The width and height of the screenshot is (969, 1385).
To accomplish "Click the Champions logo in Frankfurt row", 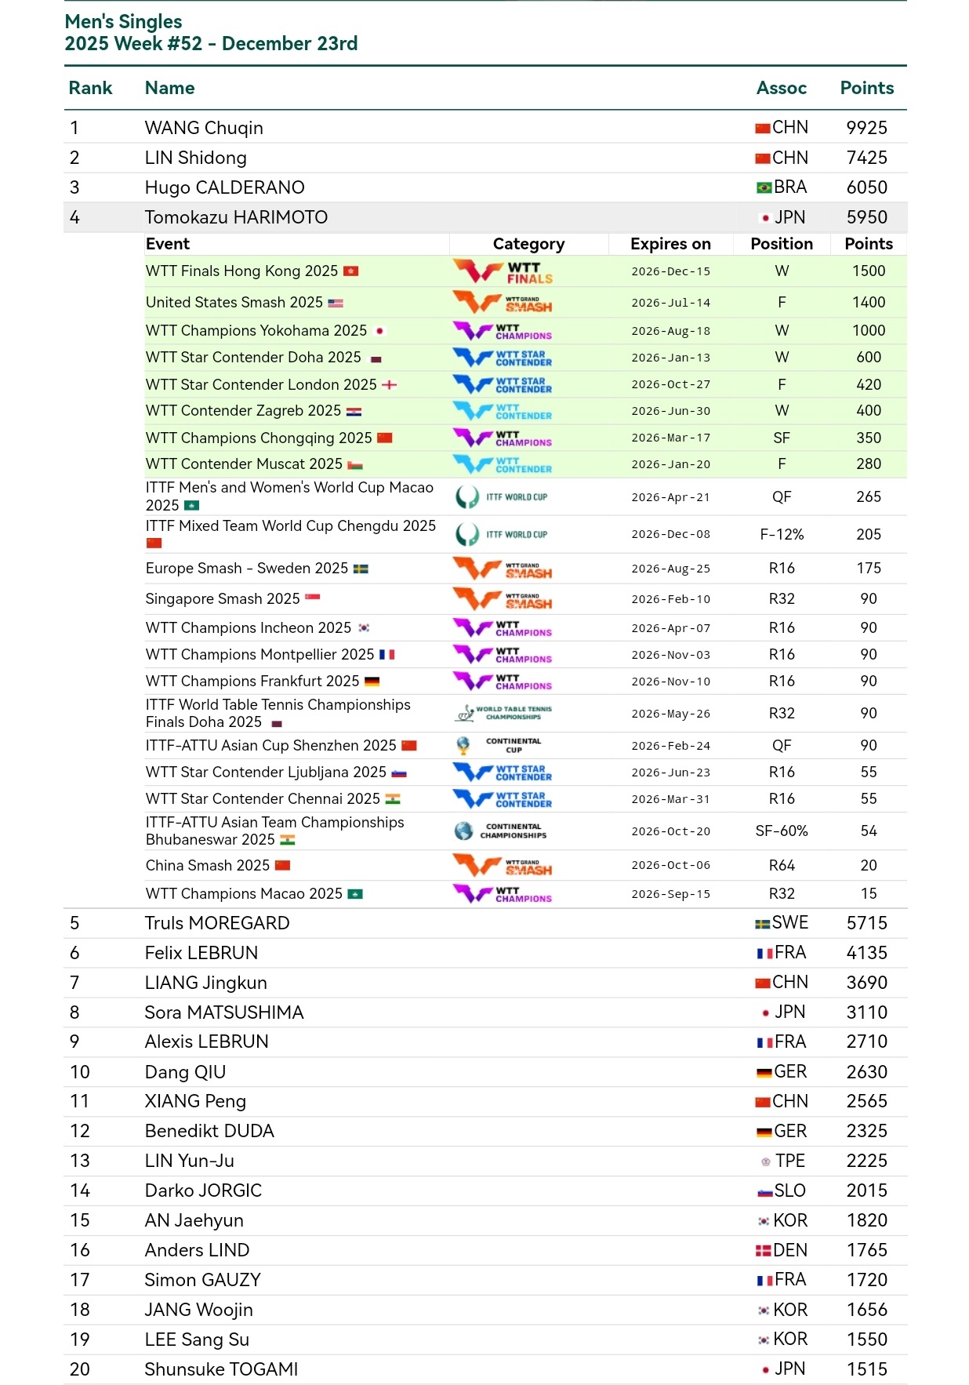I will [503, 682].
